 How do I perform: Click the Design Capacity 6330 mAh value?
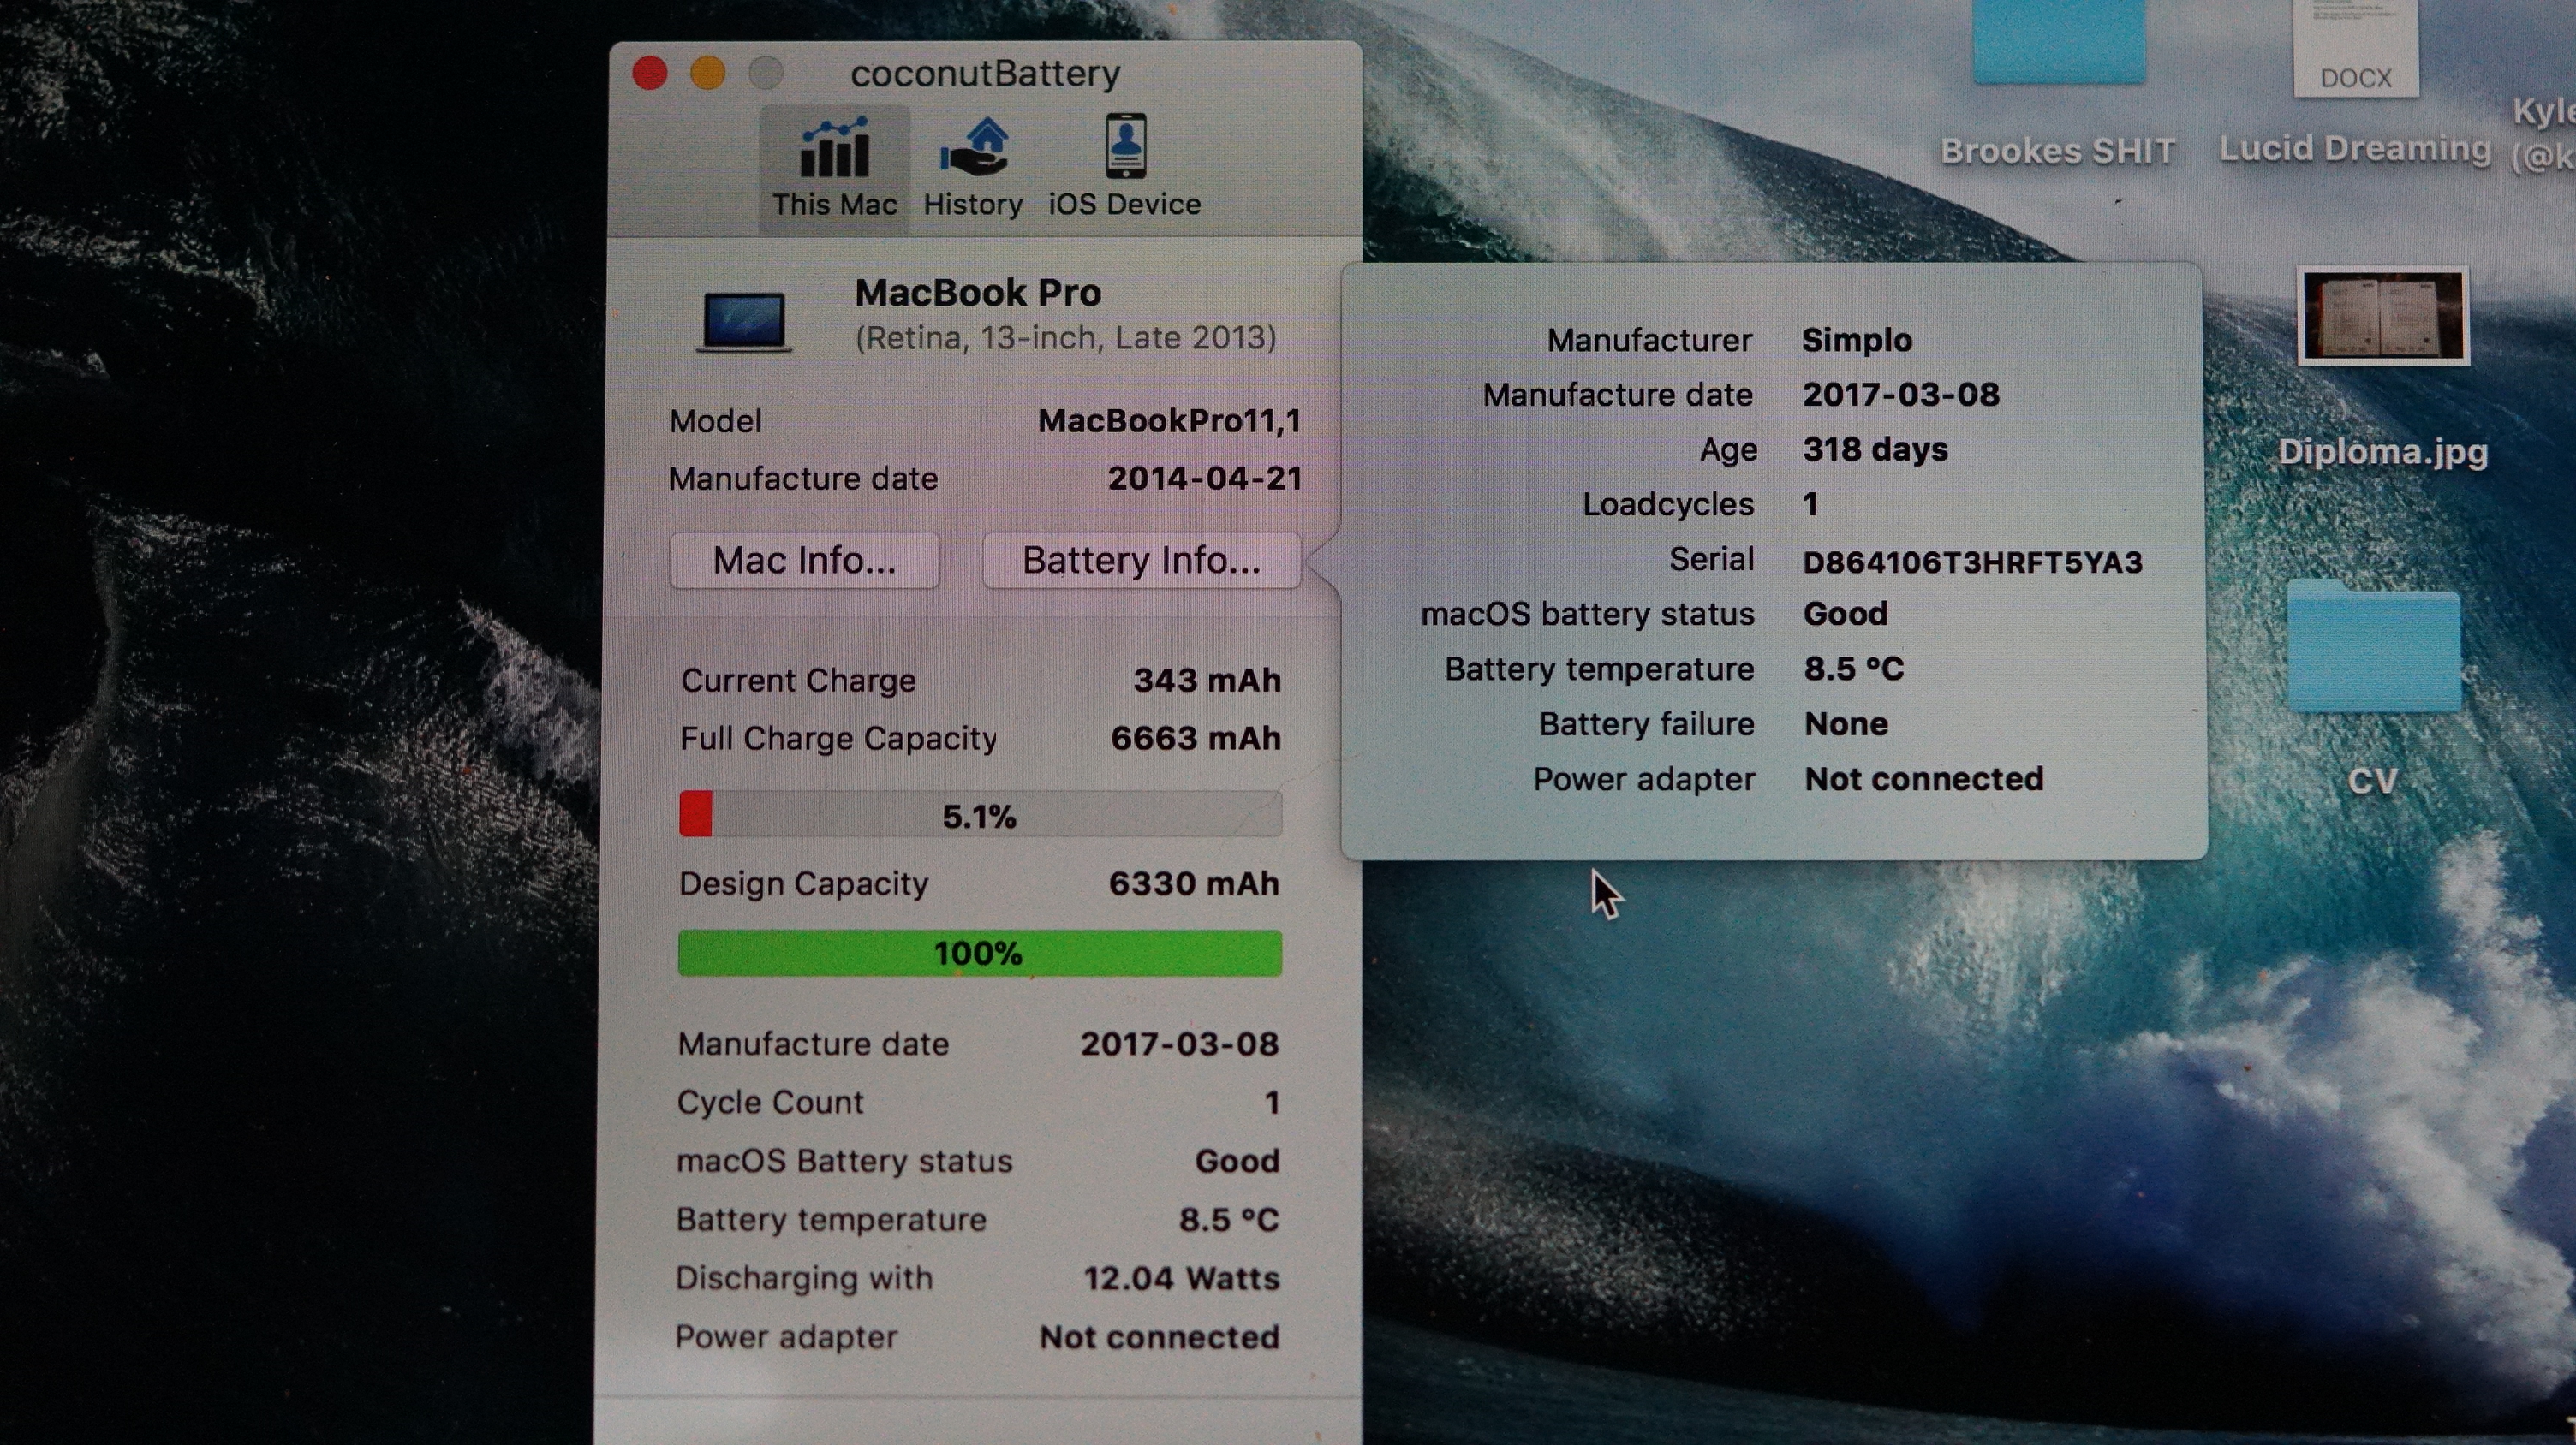click(x=1194, y=883)
